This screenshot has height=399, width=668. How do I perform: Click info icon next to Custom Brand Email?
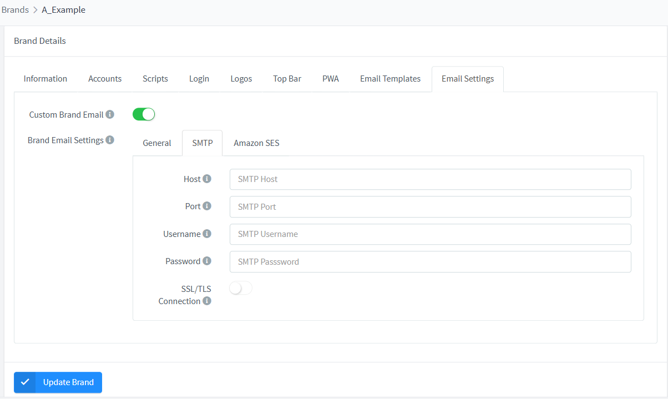pos(110,114)
